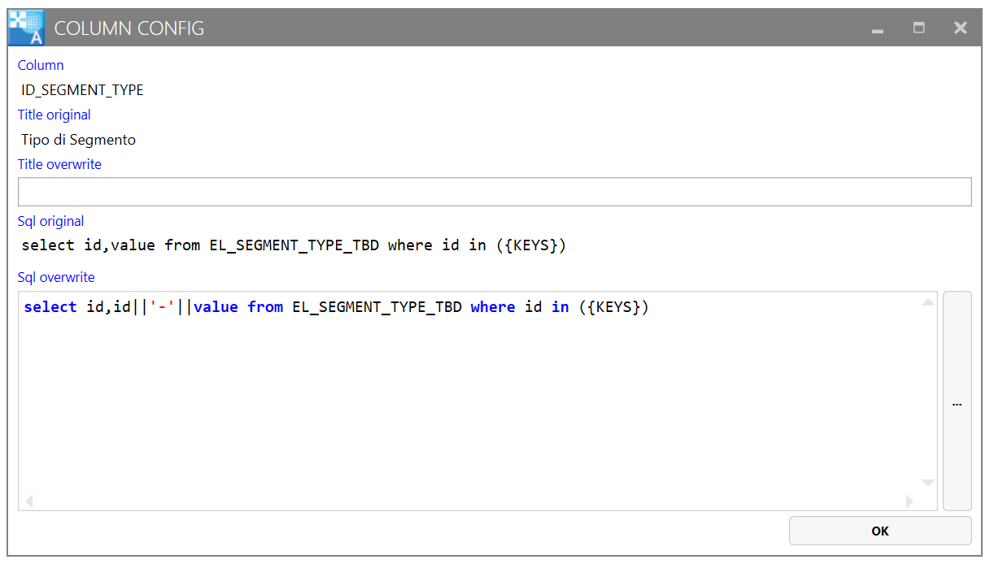Click the application icon in the title bar
Viewport: 994px width, 568px height.
pyautogui.click(x=25, y=28)
